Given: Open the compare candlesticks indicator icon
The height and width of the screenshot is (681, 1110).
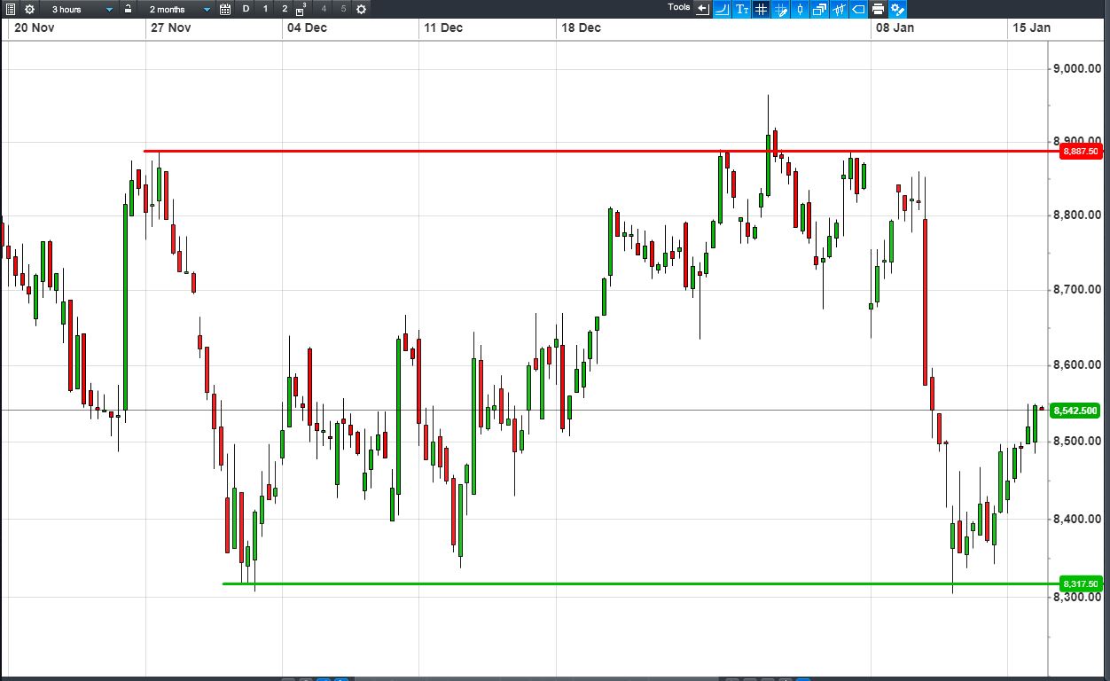Looking at the screenshot, I should 839,9.
